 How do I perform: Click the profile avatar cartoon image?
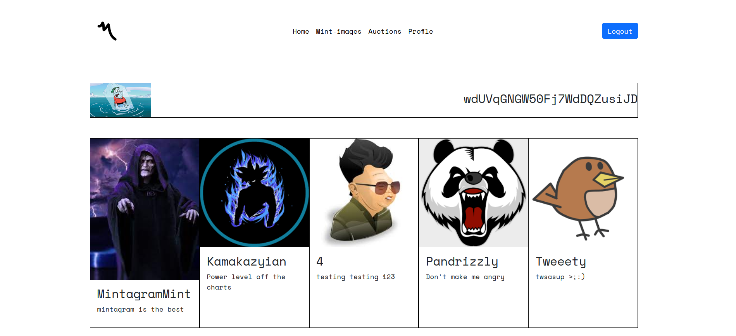click(121, 100)
